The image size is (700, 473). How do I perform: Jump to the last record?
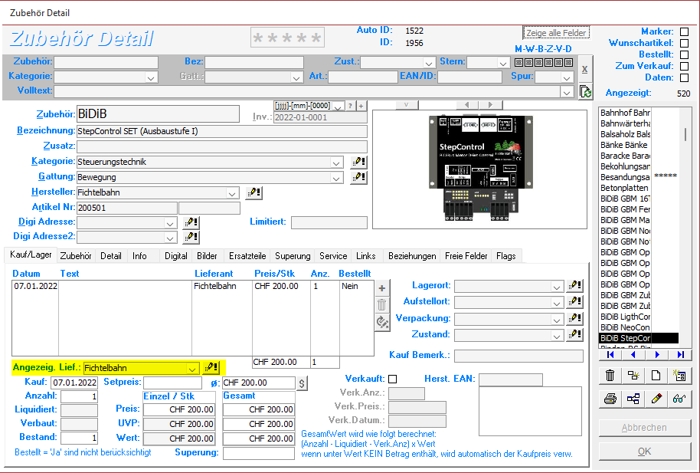point(680,354)
